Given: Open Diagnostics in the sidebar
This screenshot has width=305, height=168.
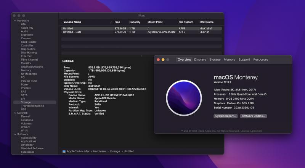Looking at the screenshot, I should tap(28, 49).
